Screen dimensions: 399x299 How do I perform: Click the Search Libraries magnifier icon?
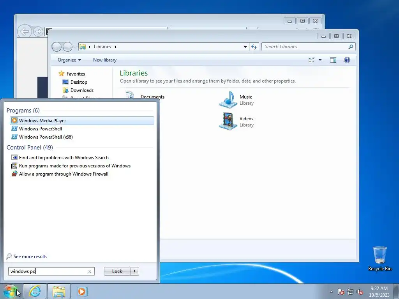[x=351, y=47]
